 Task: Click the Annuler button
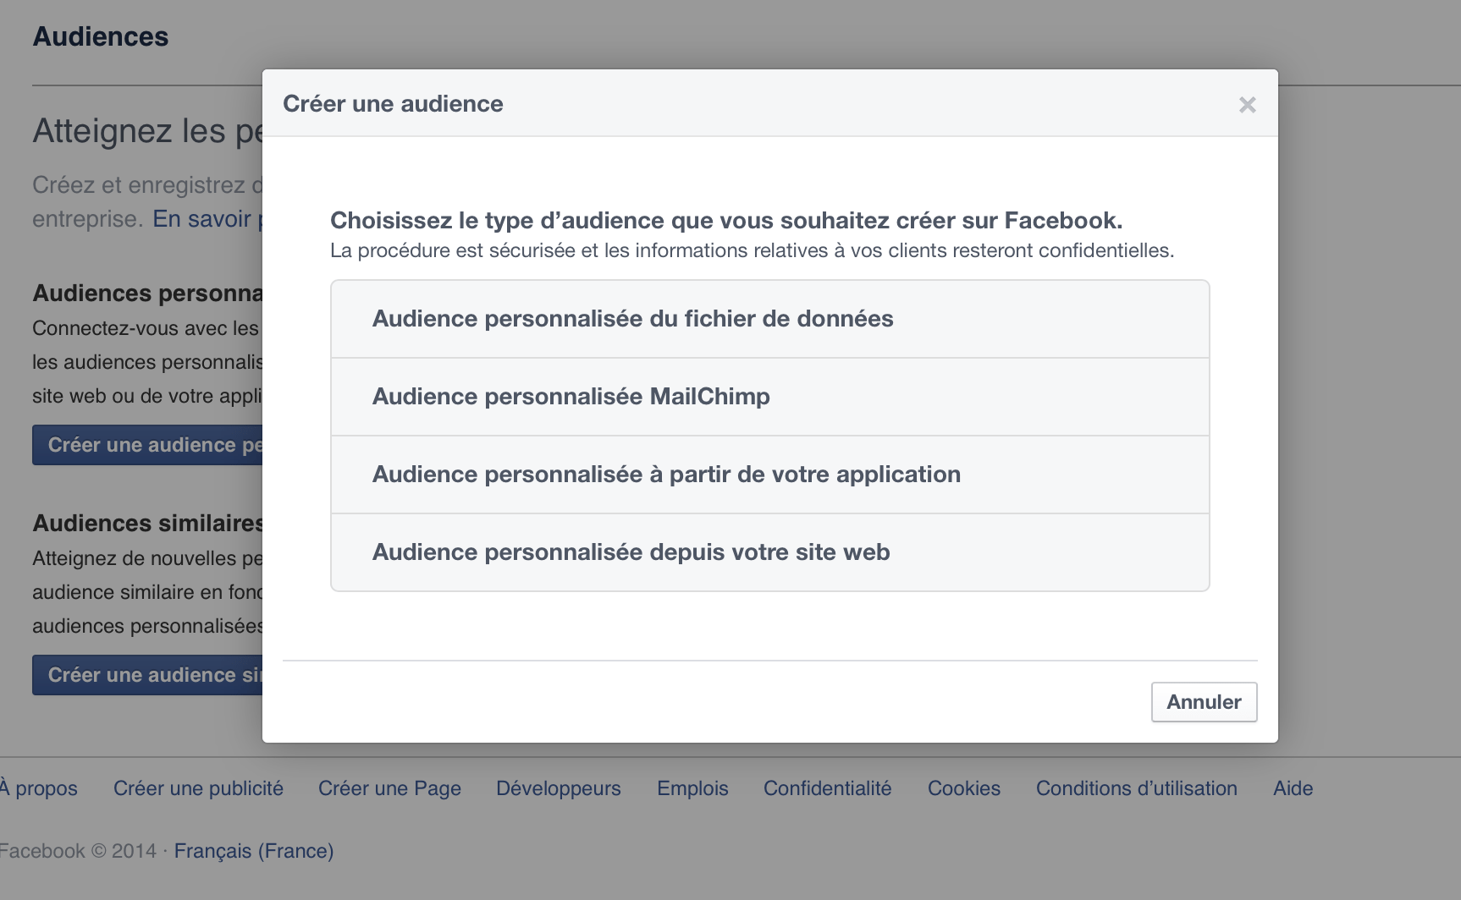1204,702
